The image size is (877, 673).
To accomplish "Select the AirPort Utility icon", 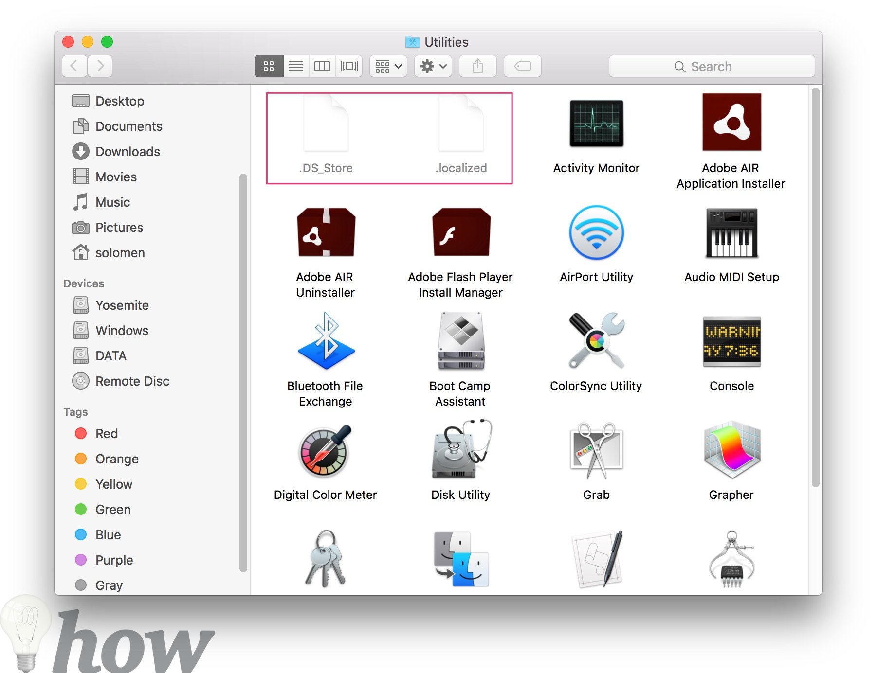I will [596, 232].
